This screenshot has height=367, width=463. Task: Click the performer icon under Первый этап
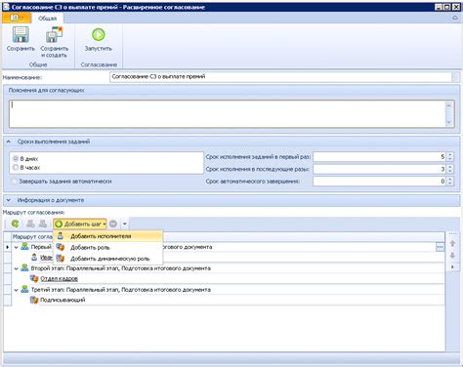pyautogui.click(x=34, y=257)
